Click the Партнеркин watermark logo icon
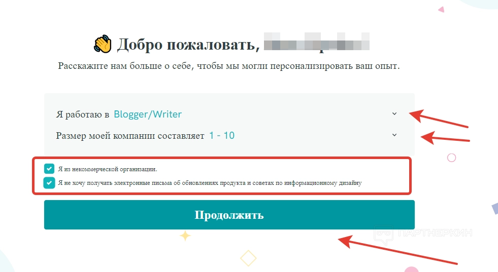The image size is (498, 272). click(x=384, y=235)
